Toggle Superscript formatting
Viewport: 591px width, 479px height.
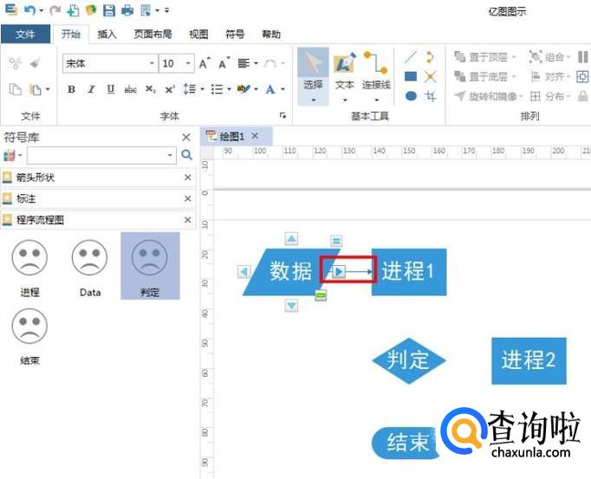click(x=170, y=90)
